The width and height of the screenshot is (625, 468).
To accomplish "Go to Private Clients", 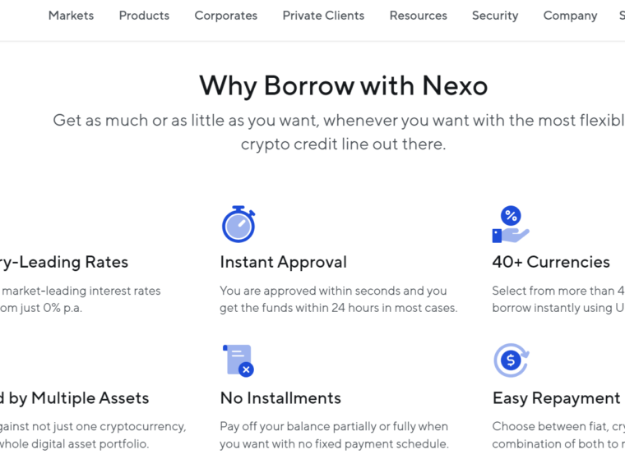I will [x=323, y=16].
